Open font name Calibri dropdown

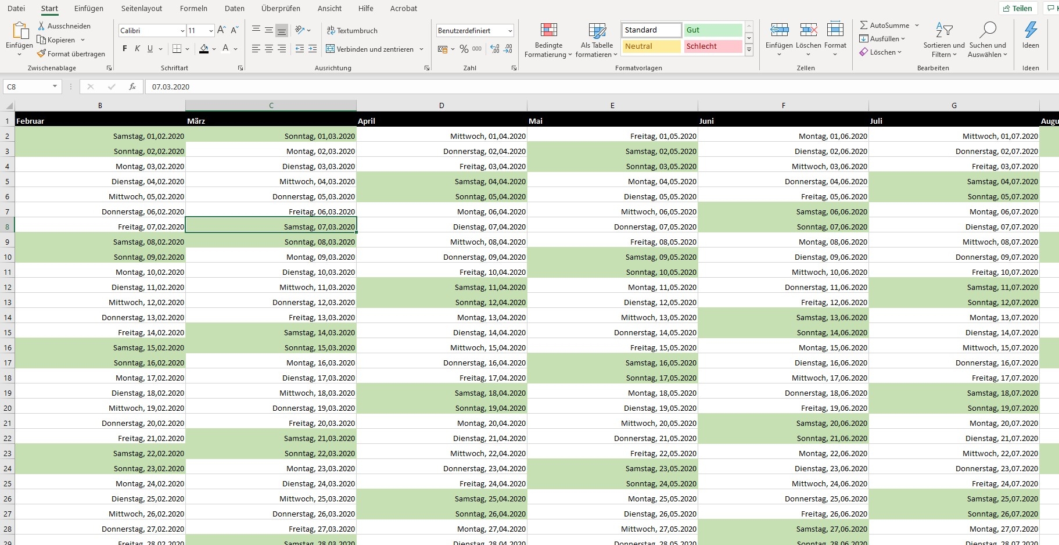(x=182, y=31)
